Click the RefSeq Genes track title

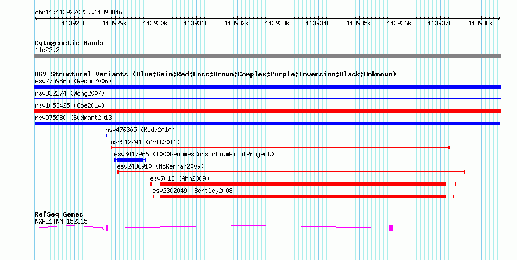click(x=59, y=214)
